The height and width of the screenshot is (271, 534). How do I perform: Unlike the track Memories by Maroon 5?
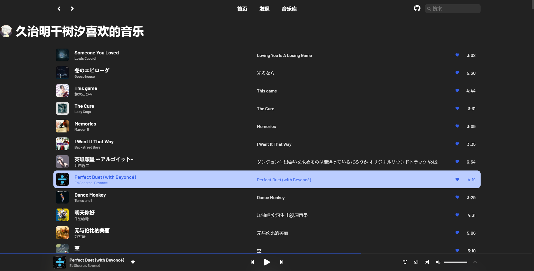point(457,126)
